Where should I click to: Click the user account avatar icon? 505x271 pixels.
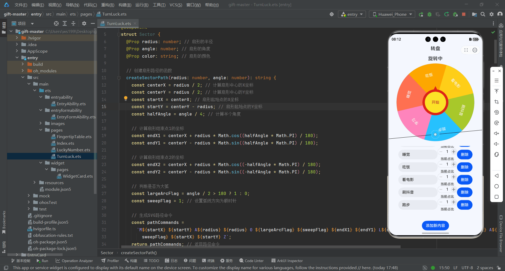tap(500, 14)
